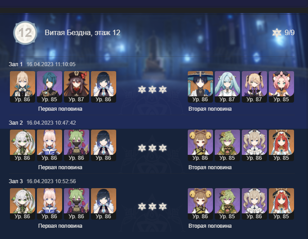This screenshot has height=239, width=308.
Task: Open masked Kuki Shinobu portrait in Зал 2
Action: 77,145
